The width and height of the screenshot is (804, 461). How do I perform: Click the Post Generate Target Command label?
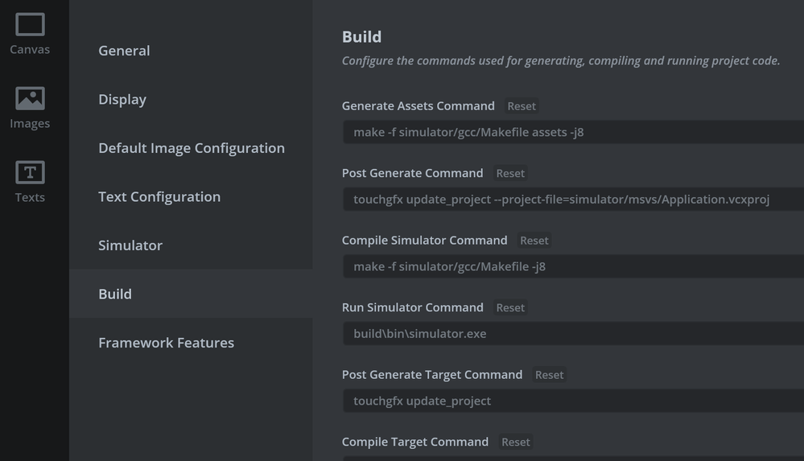click(x=432, y=375)
